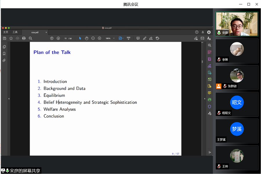Expand the left navigation pane arrow
Viewport: 261px width, 174px height.
tap(9, 99)
